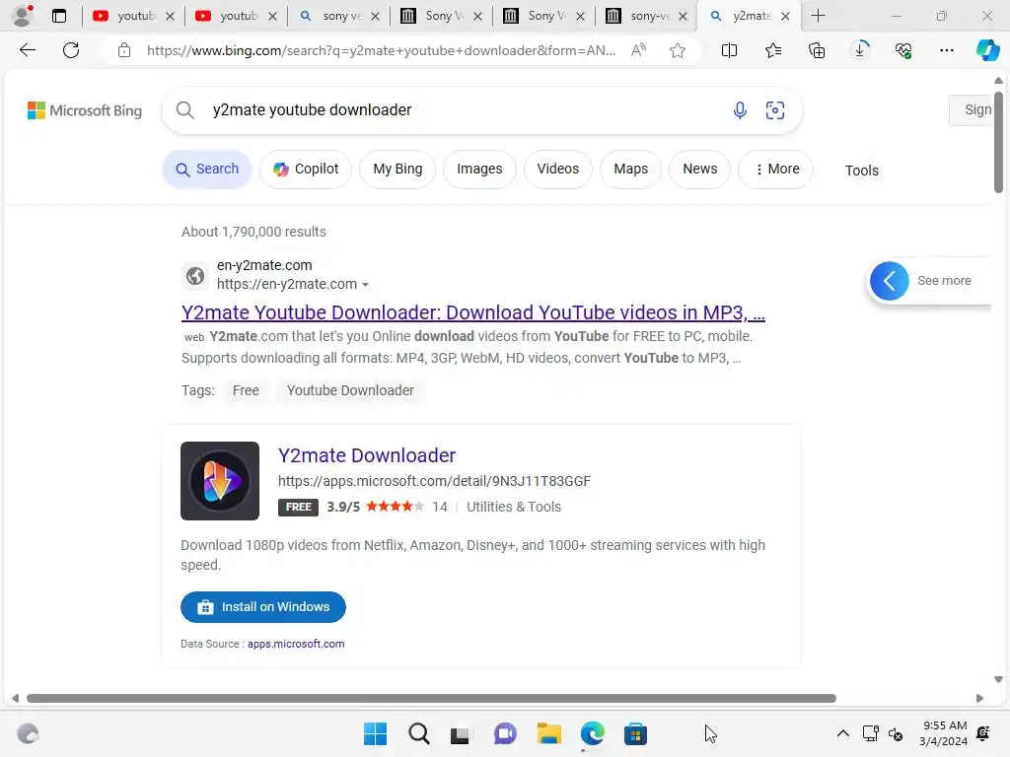Open Microsoft Store from taskbar
Image resolution: width=1010 pixels, height=757 pixels.
(x=635, y=733)
